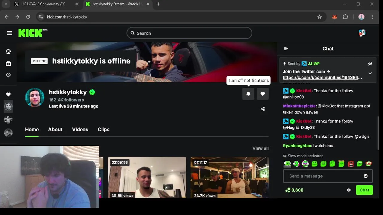Click the address bar URL kick.com/hstikkytokky
Viewport: 383px width, 215px height.
[67, 17]
